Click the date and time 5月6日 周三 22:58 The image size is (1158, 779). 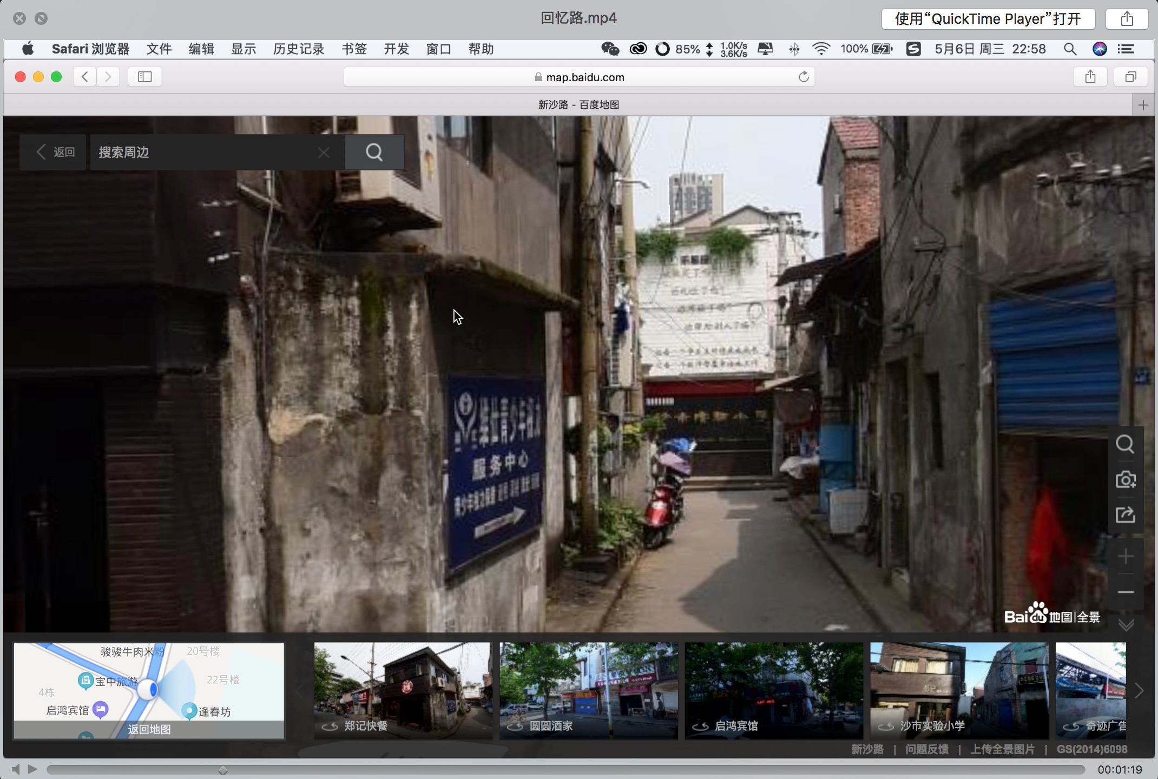point(990,49)
